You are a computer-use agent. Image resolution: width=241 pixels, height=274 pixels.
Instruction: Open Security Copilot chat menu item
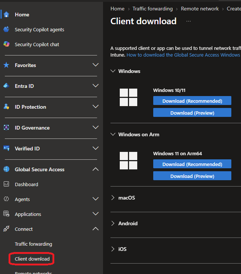(37, 45)
